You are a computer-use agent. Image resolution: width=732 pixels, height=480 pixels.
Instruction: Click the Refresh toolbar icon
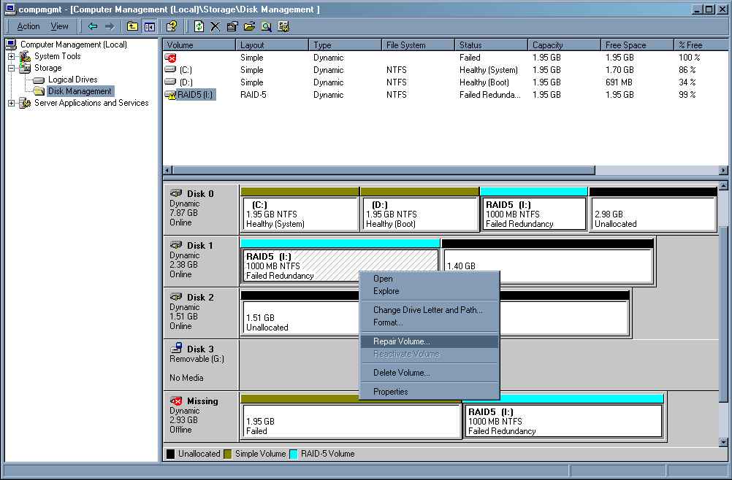tap(199, 26)
